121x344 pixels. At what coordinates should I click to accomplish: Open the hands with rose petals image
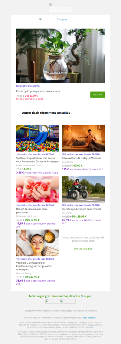pyautogui.click(x=38, y=189)
